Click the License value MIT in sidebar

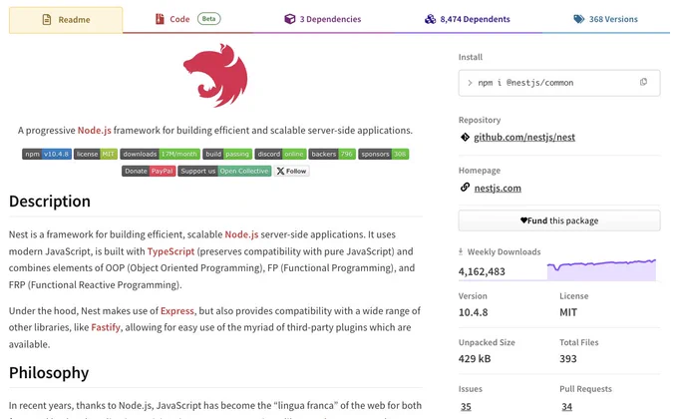click(x=568, y=312)
